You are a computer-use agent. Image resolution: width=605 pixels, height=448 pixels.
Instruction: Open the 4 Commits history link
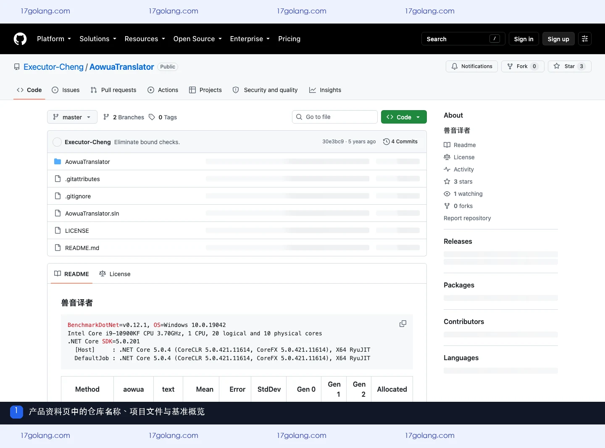tap(400, 142)
